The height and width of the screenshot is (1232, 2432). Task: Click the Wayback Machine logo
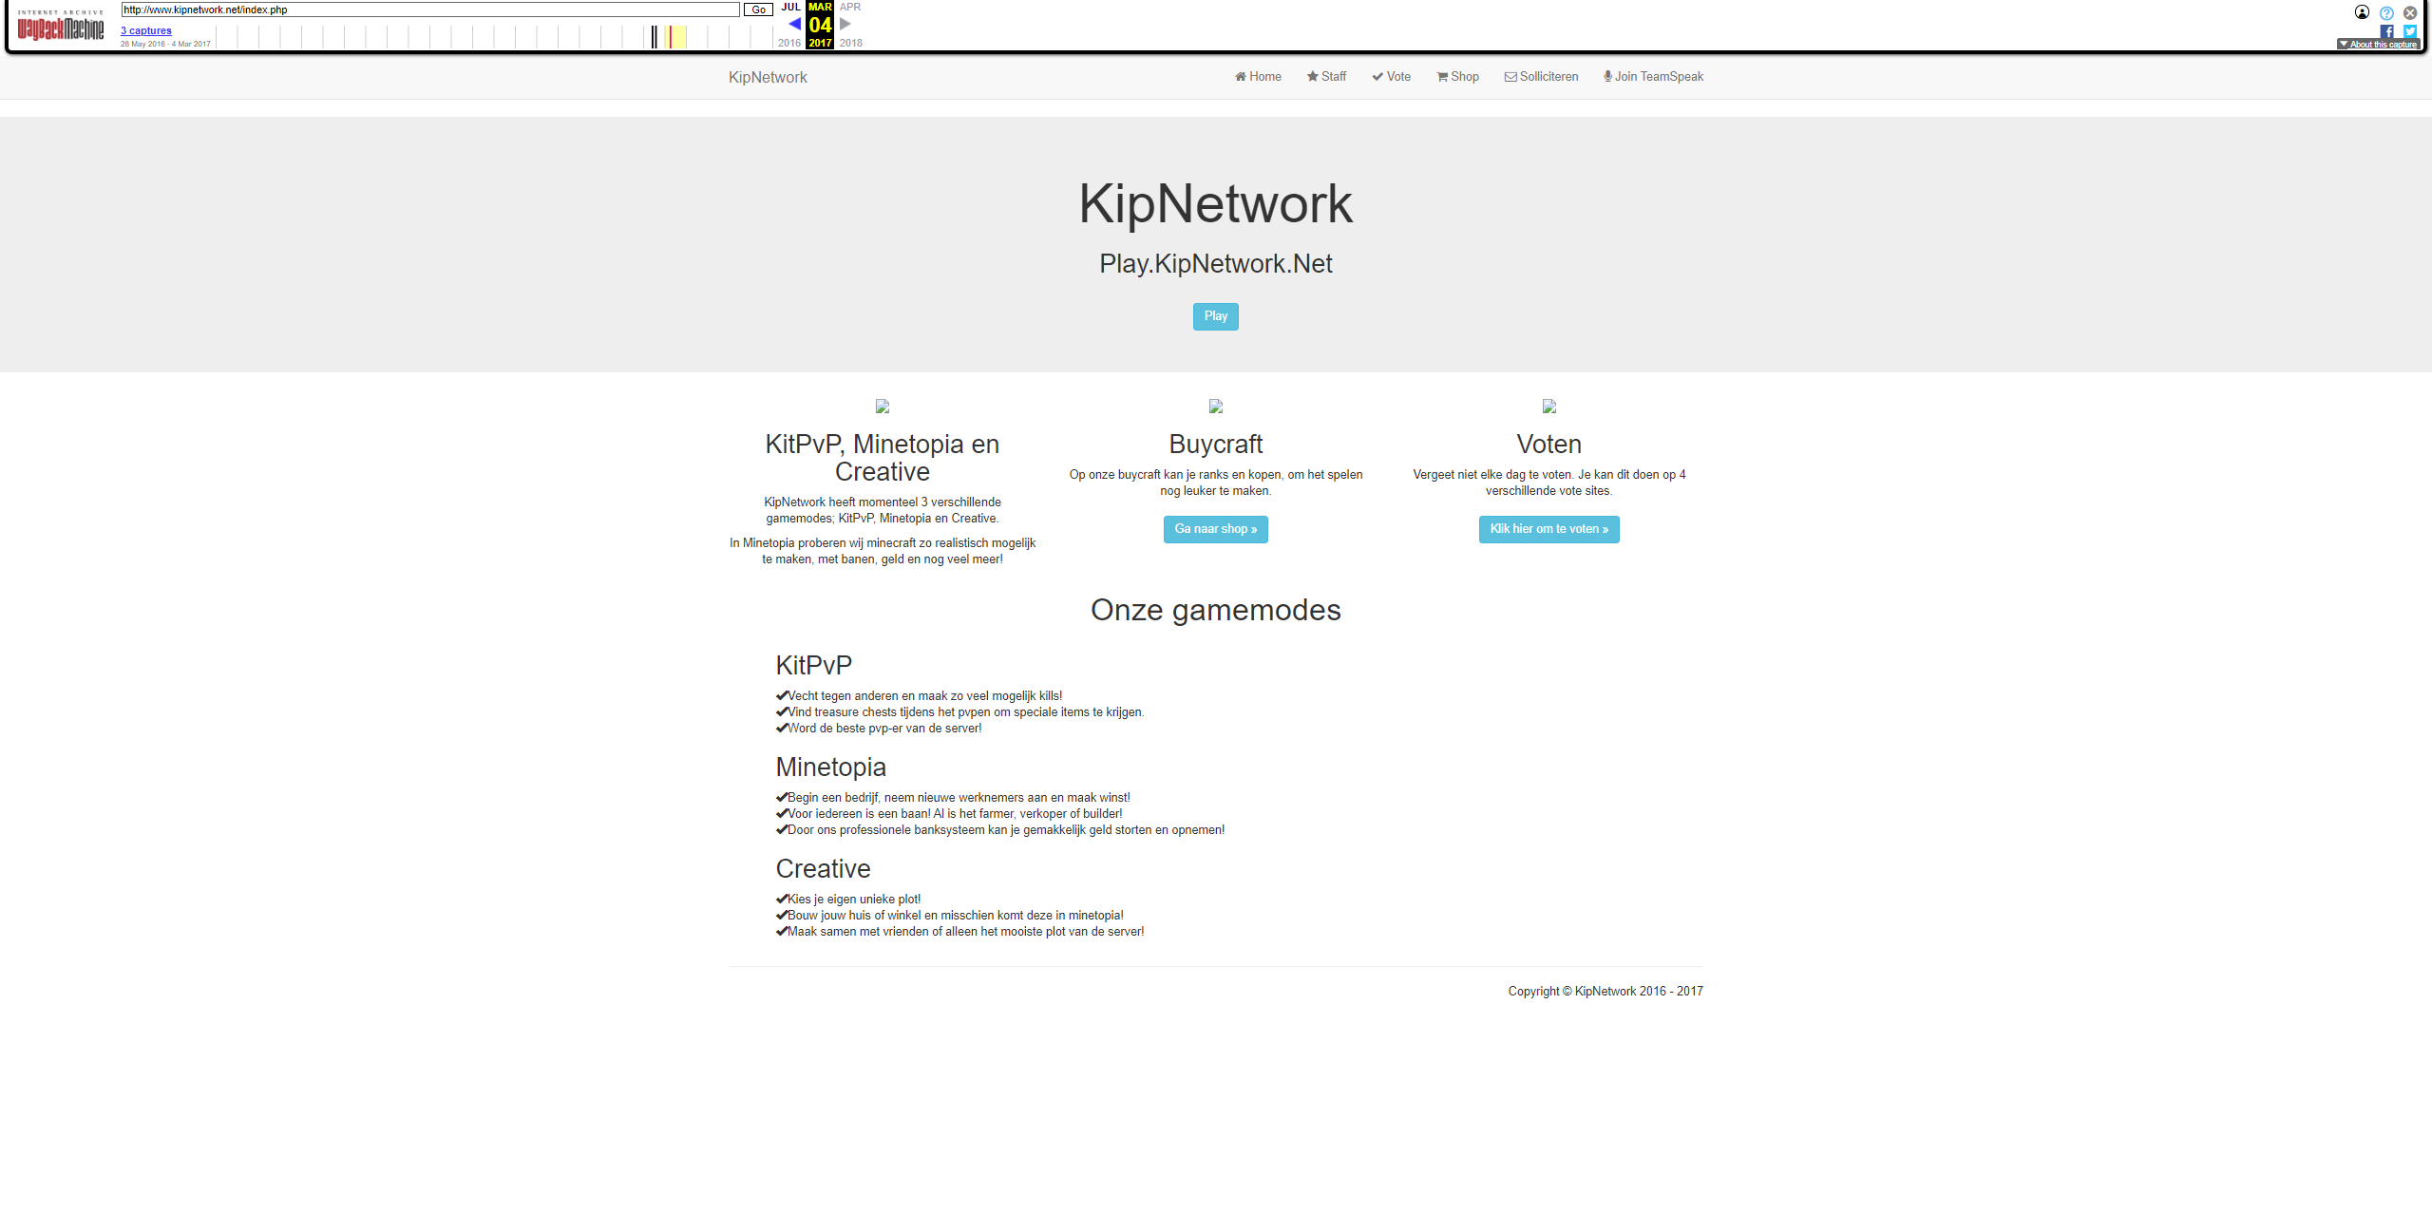[61, 27]
